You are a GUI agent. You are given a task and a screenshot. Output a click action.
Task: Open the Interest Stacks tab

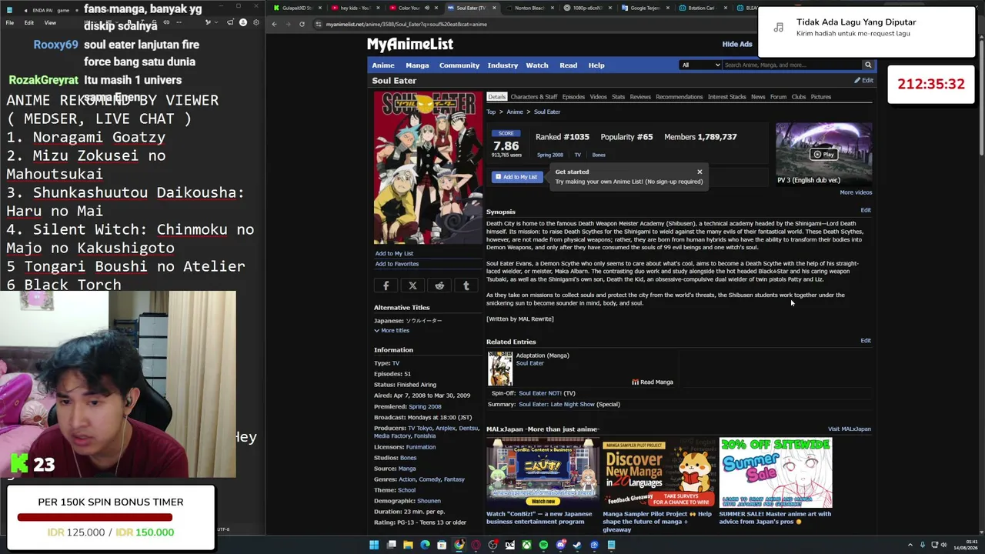[x=727, y=97]
